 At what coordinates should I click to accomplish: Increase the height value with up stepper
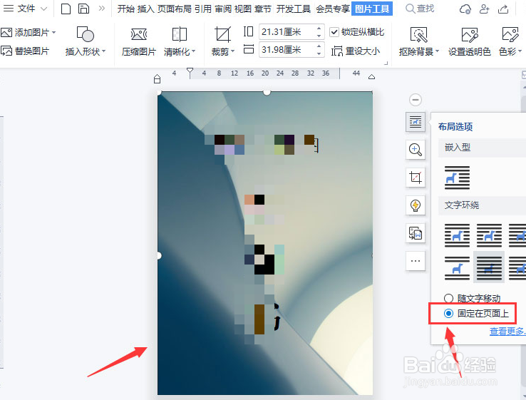pyautogui.click(x=319, y=29)
